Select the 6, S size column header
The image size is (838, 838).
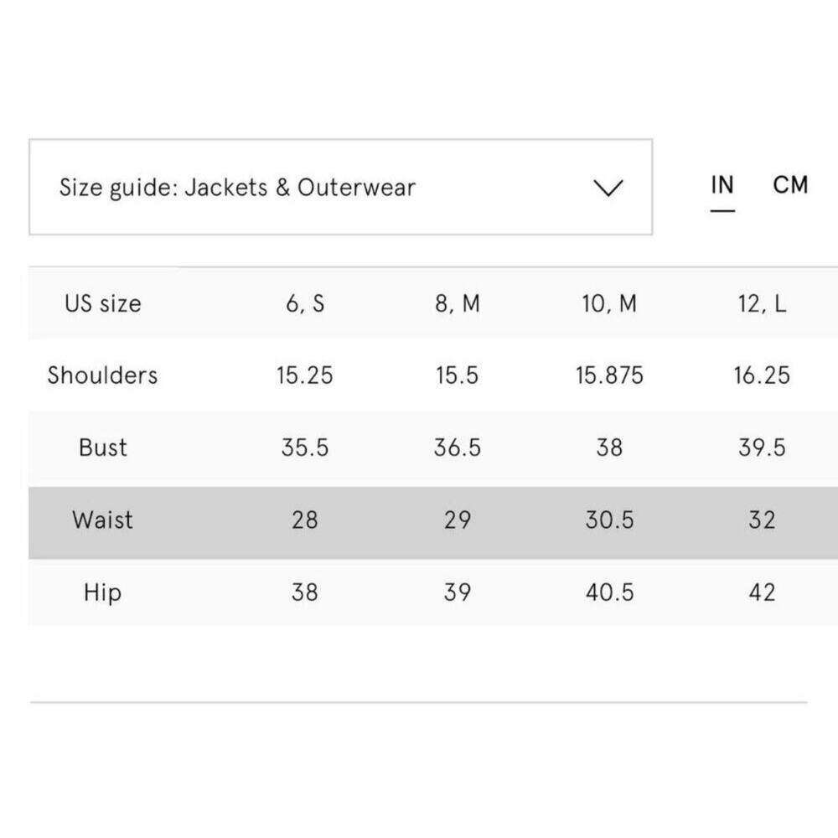pyautogui.click(x=305, y=303)
